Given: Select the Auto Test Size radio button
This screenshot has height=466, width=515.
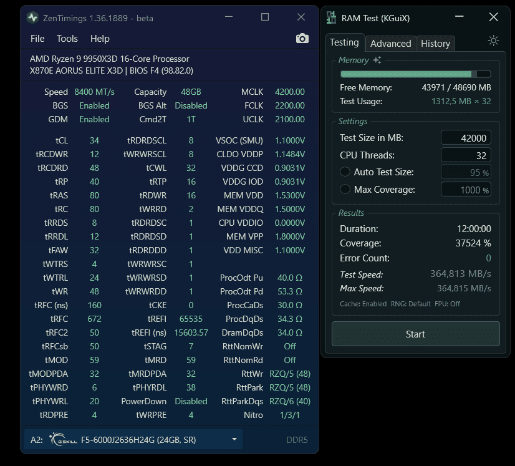Looking at the screenshot, I should point(345,172).
